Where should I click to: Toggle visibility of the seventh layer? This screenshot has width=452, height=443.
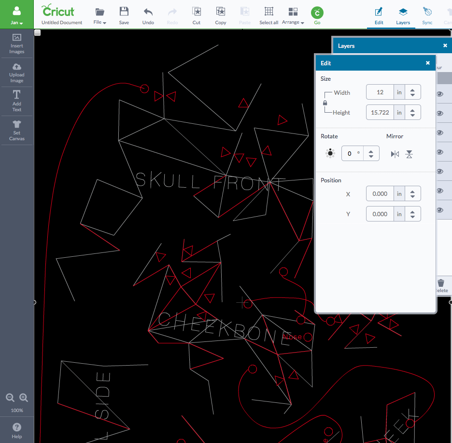440,210
